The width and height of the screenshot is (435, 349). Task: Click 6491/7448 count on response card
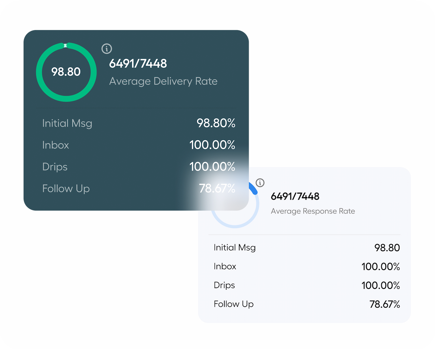click(x=295, y=196)
